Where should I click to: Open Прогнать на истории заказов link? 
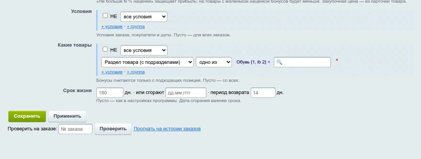coord(167,129)
